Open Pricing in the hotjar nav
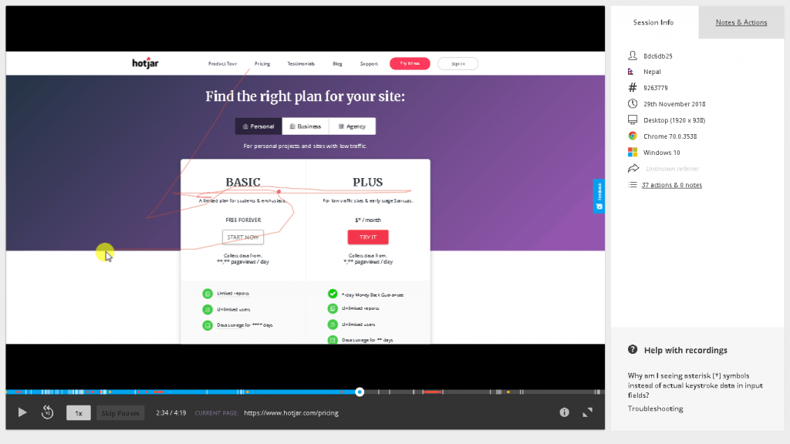Image resolution: width=790 pixels, height=444 pixels. [x=262, y=63]
